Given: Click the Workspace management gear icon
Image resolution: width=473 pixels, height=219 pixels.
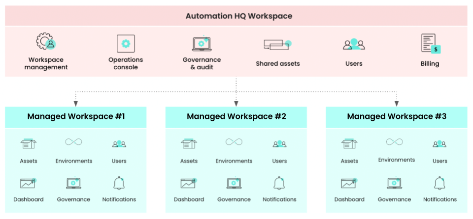Looking at the screenshot, I should 45,42.
